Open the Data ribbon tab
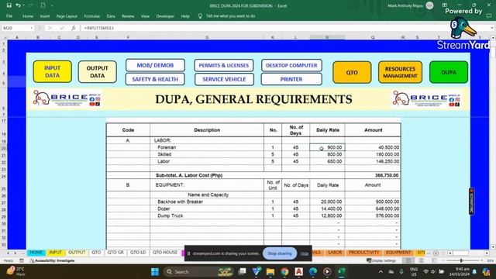496x279 pixels. click(111, 16)
